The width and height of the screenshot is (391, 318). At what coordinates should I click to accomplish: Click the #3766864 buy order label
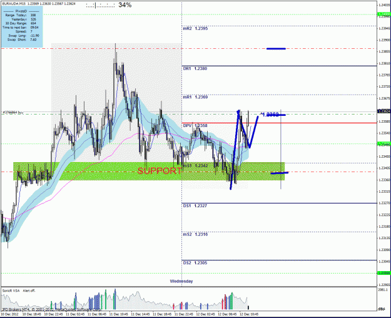tap(13, 113)
